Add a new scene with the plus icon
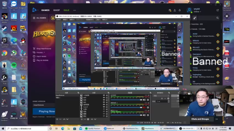Image resolution: width=234 pixels, height=131 pixels. point(57,119)
